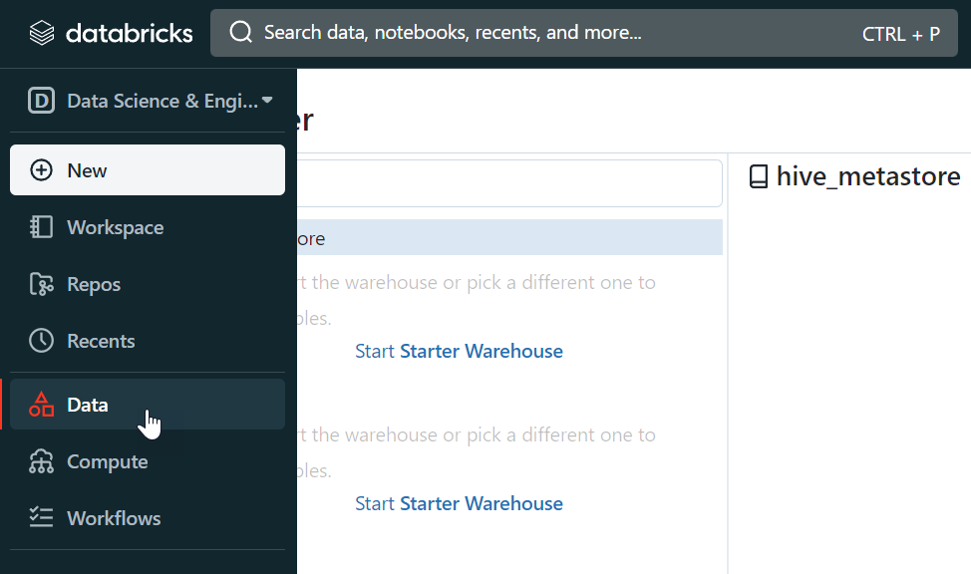Click the Compute cluster icon
This screenshot has height=574, width=971.
40,461
